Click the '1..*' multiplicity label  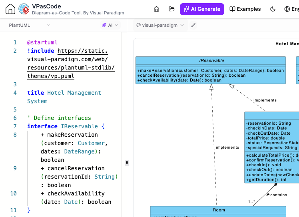[251, 201]
